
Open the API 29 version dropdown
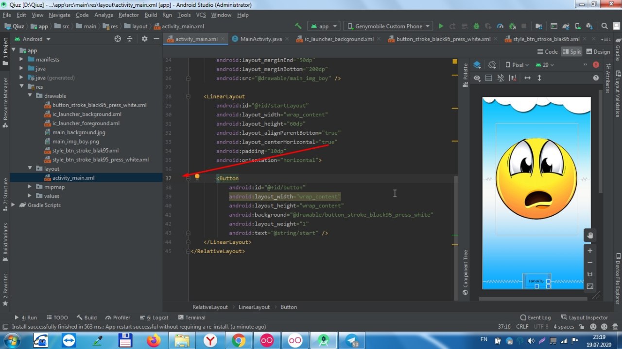point(545,64)
